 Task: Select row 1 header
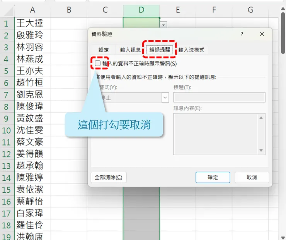(7, 23)
